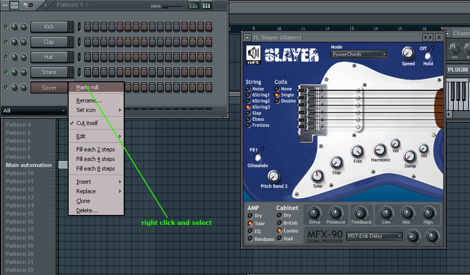Adjust the Snare channel volume knob

click(x=23, y=72)
